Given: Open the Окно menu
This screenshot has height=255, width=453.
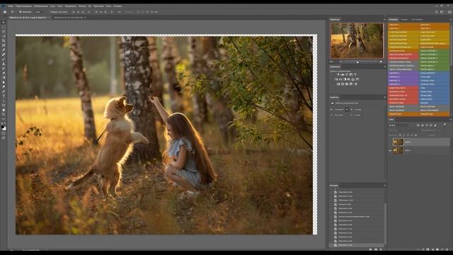Looking at the screenshot, I should [x=108, y=6].
